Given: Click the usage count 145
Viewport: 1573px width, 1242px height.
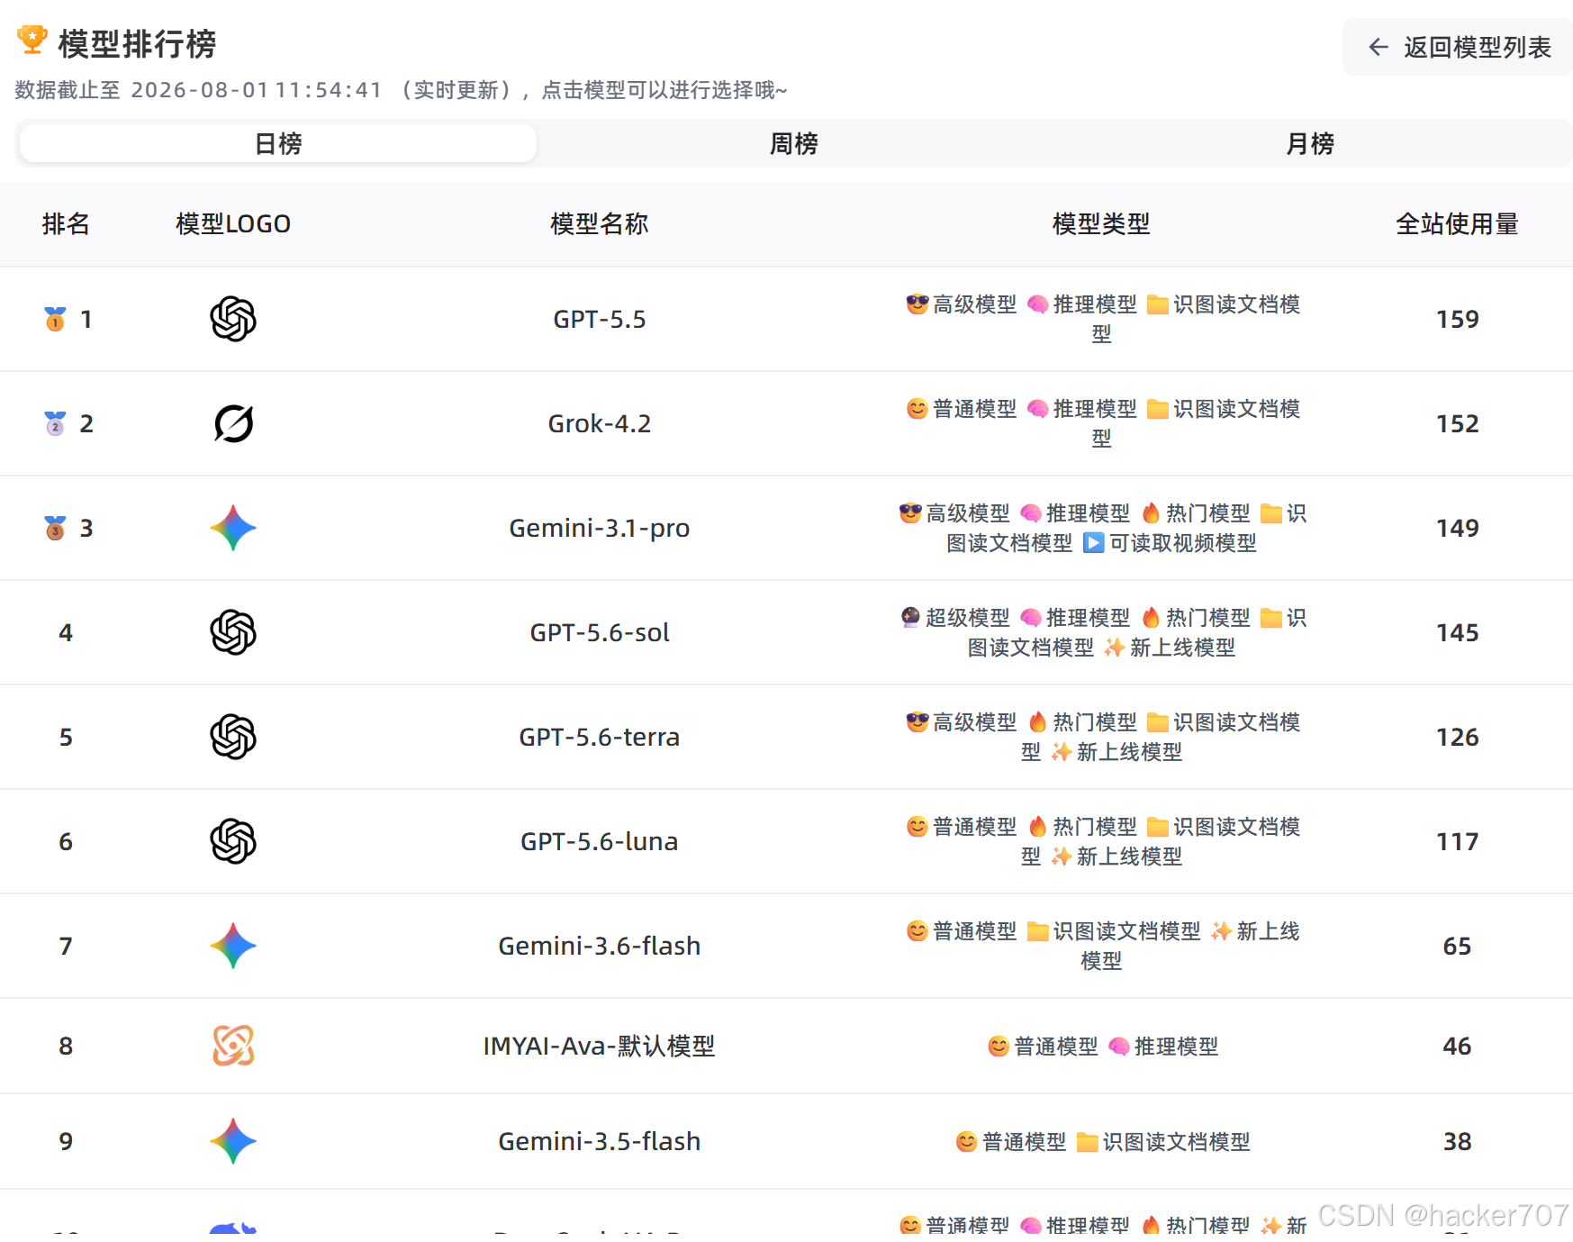Looking at the screenshot, I should [x=1457, y=633].
